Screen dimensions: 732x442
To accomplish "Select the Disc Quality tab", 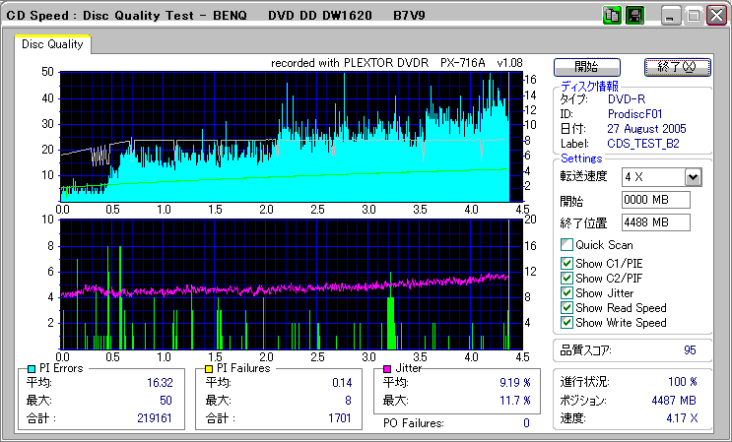I will pos(52,44).
